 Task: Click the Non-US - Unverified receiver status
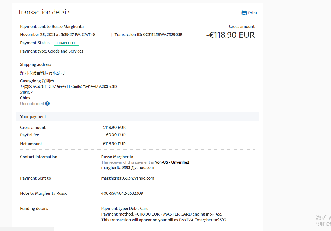pos(172,162)
